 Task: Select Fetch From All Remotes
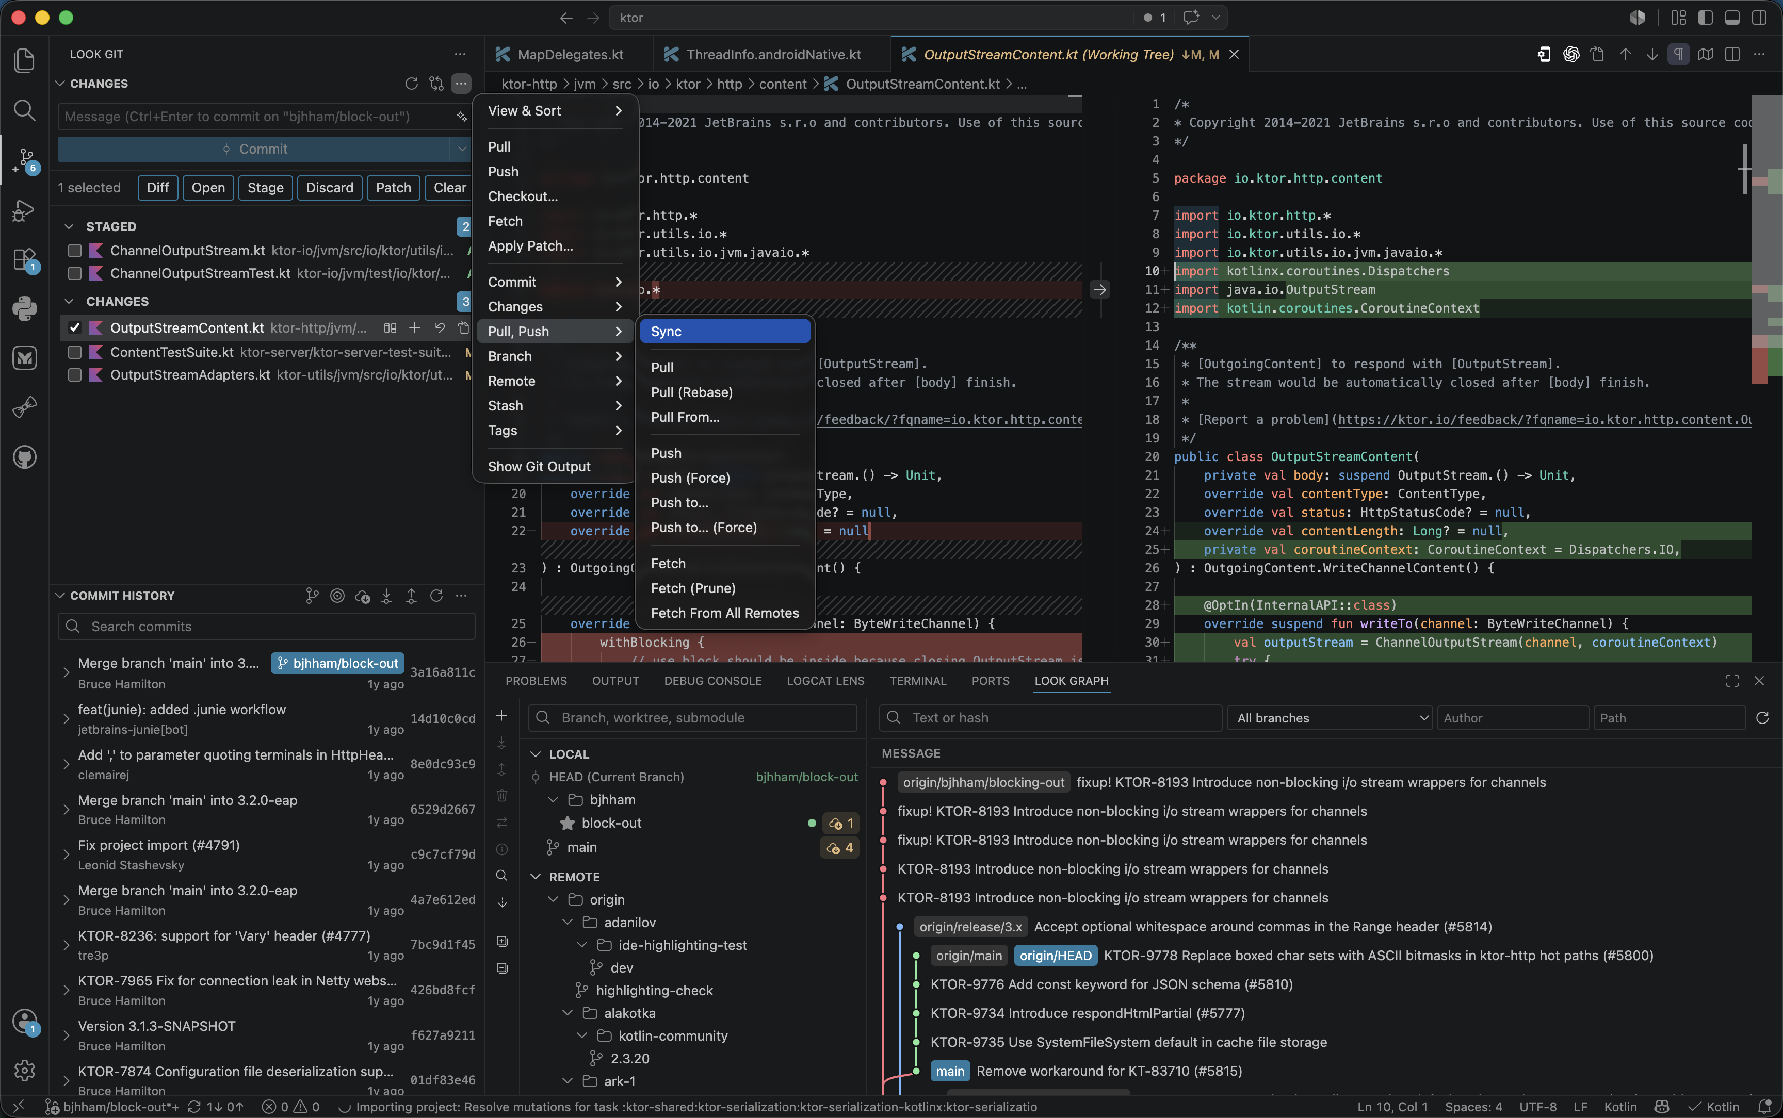(x=725, y=613)
